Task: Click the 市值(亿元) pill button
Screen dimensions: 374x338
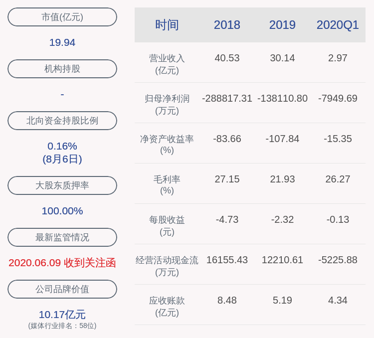Action: (x=62, y=17)
